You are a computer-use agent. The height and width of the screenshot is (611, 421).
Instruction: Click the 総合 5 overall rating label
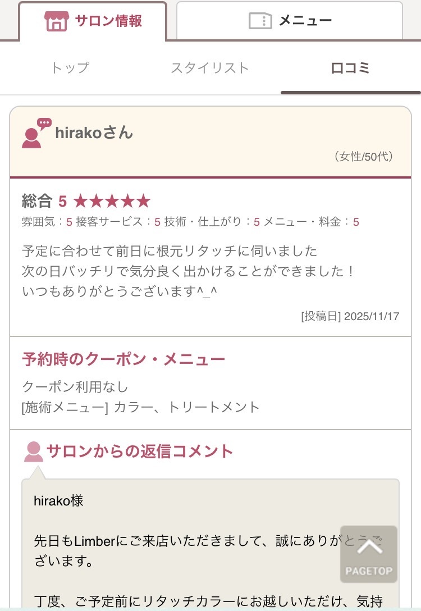point(44,201)
